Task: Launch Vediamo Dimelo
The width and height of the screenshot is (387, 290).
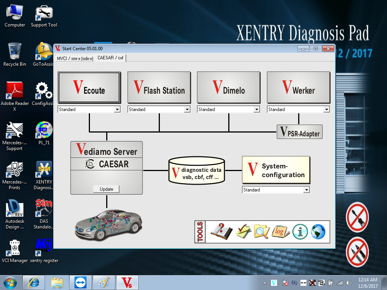Action: (229, 88)
